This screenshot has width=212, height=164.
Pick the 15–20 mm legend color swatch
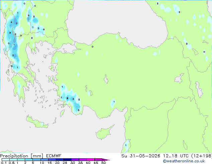pyautogui.click(x=52, y=160)
